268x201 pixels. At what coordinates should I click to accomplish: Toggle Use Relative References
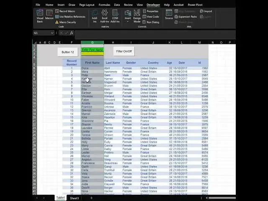tap(70, 17)
